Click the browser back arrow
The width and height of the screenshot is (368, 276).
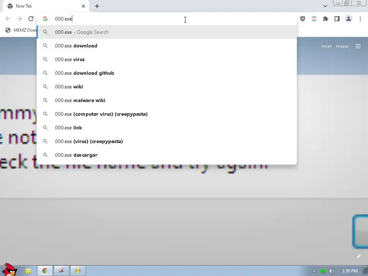coord(8,19)
